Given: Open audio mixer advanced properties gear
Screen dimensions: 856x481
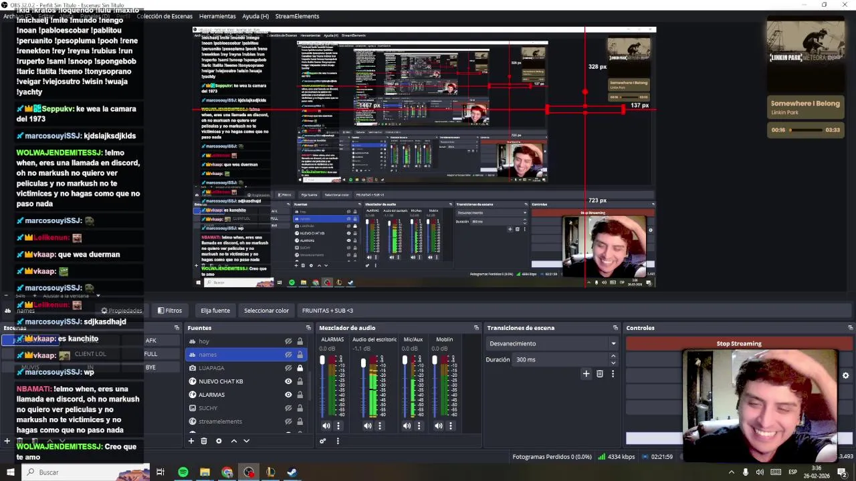Looking at the screenshot, I should [x=323, y=441].
